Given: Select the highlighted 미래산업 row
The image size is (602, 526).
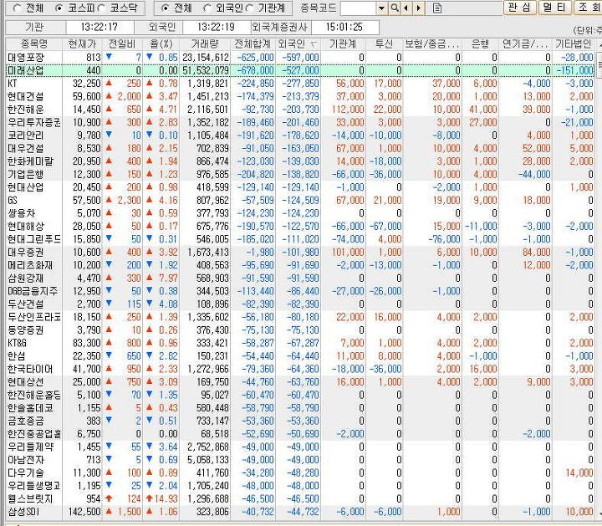Looking at the screenshot, I should point(300,70).
